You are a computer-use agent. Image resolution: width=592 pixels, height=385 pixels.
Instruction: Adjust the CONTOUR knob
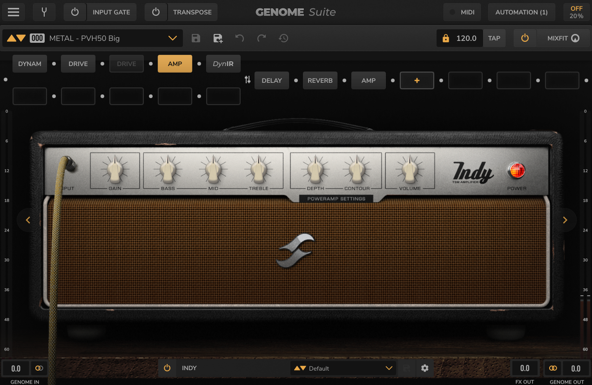click(x=357, y=170)
